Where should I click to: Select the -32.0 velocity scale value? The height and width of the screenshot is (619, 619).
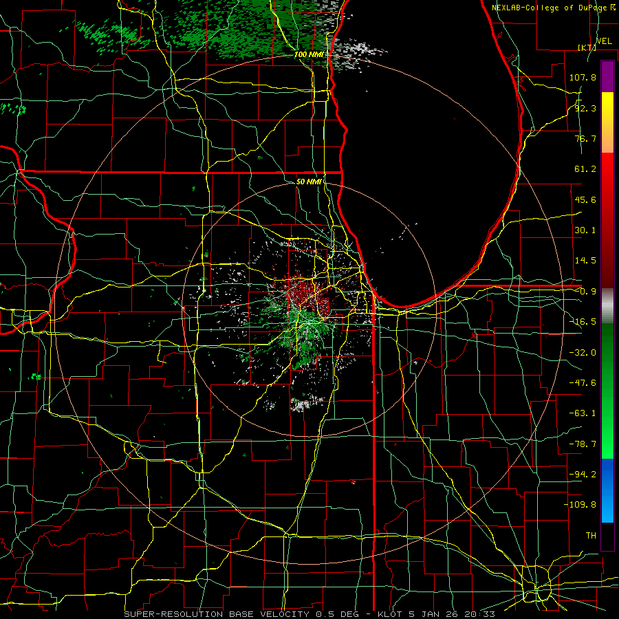click(x=583, y=353)
